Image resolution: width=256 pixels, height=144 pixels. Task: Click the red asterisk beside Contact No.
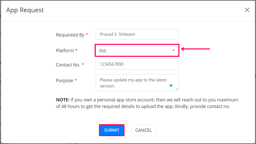click(83, 65)
